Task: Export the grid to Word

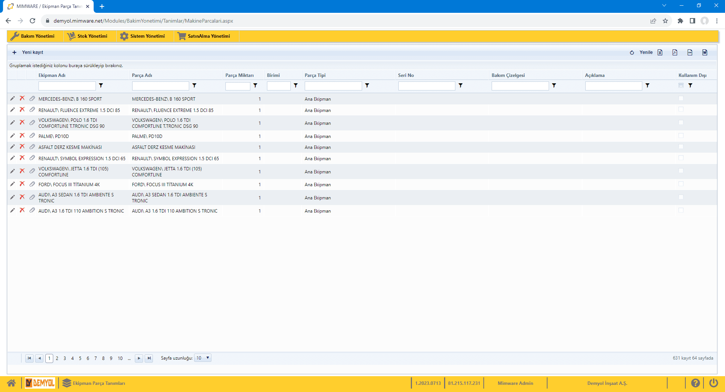Action: (705, 52)
